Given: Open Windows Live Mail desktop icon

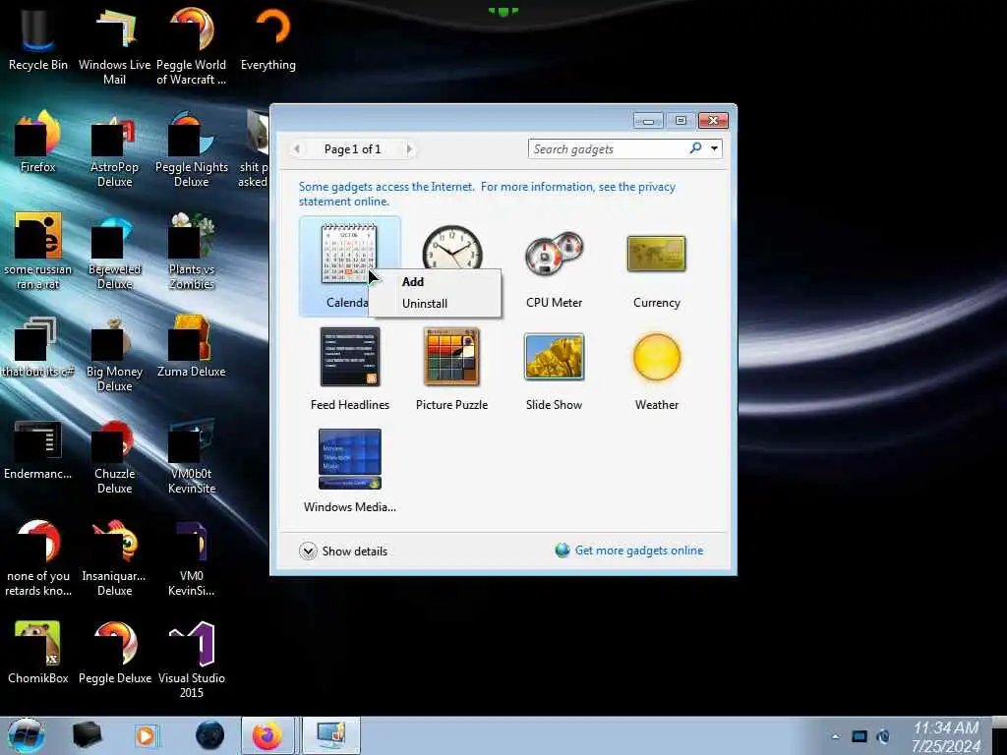Looking at the screenshot, I should click(x=114, y=46).
